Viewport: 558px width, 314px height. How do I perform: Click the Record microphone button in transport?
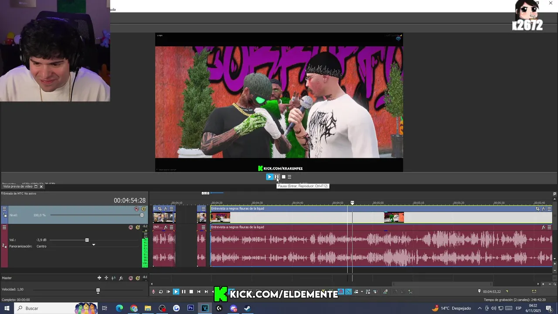(153, 292)
